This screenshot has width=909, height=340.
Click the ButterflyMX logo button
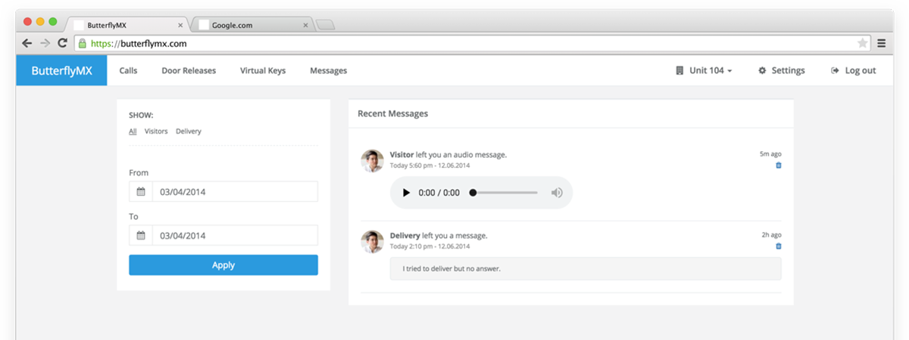tap(61, 70)
